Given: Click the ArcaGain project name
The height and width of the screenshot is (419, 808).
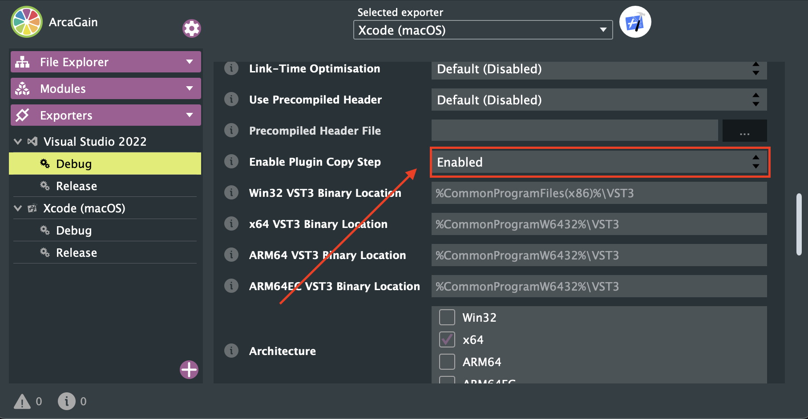Looking at the screenshot, I should pos(73,22).
